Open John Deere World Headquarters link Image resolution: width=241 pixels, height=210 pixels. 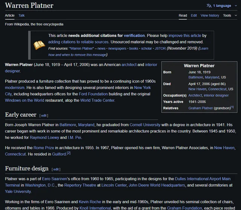(x=157, y=185)
